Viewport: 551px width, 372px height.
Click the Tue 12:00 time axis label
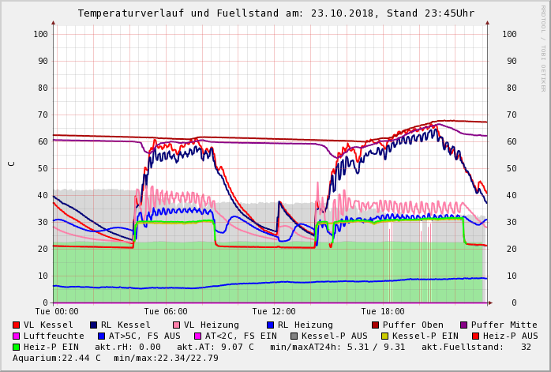tap(274, 312)
